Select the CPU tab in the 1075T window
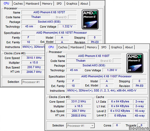Image resolution: width=150 pixels, height=131 pixels. pyautogui.click(x=6, y=3)
